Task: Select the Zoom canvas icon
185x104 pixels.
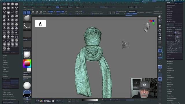Action: click(160, 30)
